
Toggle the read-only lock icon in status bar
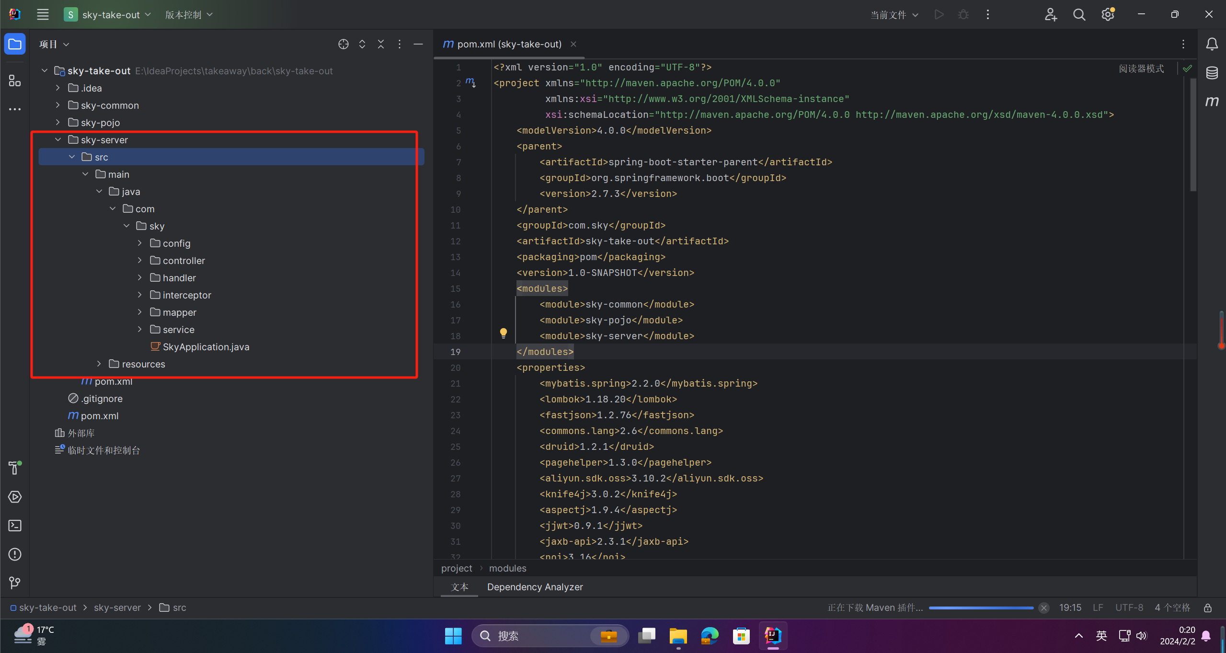(x=1207, y=607)
